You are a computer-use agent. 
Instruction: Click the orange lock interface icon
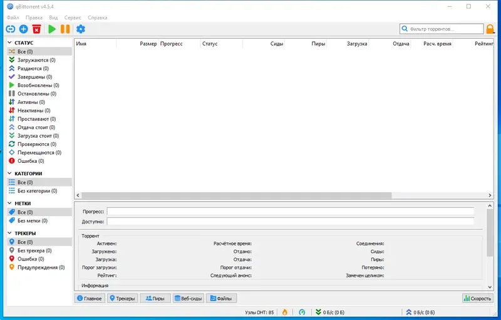pos(490,29)
